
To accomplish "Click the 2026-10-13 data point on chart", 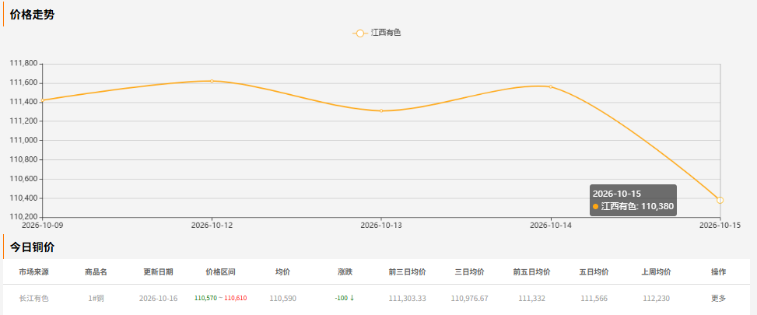I will click(381, 111).
